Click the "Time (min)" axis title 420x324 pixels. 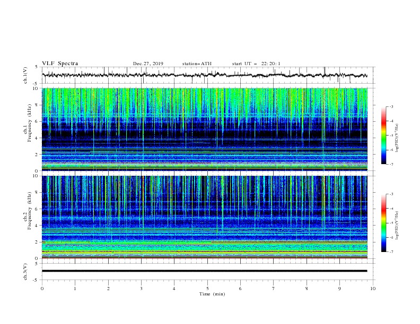(212, 294)
